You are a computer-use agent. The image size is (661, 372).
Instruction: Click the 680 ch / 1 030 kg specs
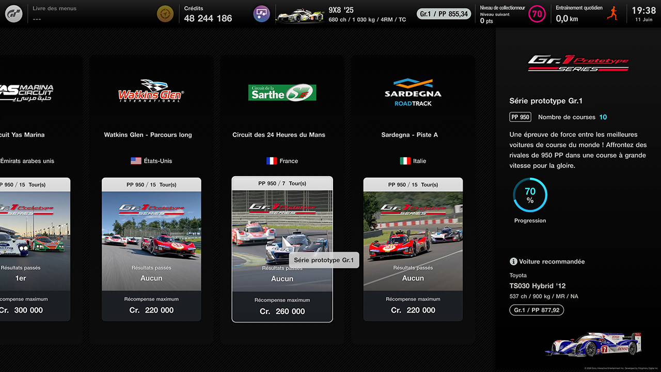tap(367, 20)
